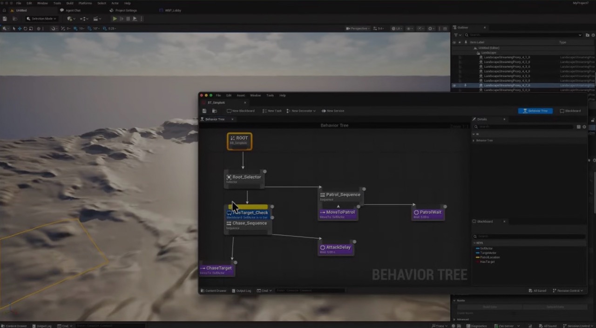The height and width of the screenshot is (328, 596).
Task: Click the New Task toolbar button
Action: (272, 111)
